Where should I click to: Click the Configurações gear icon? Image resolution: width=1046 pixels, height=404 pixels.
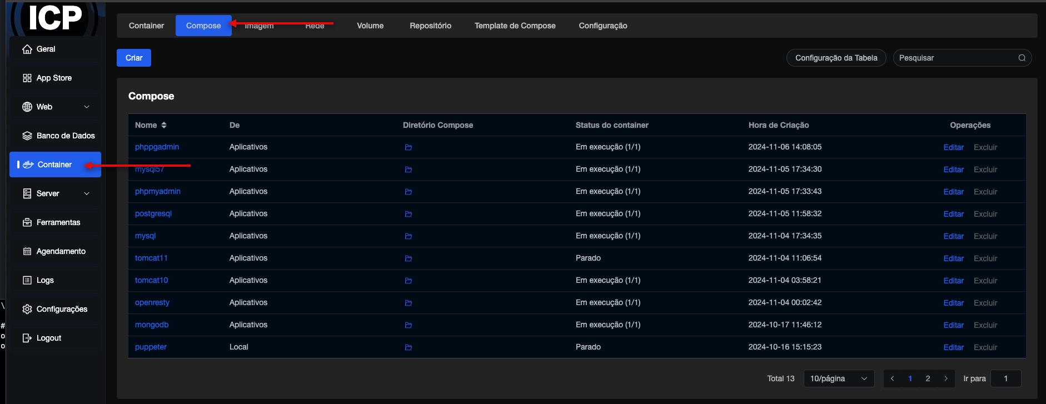(27, 309)
